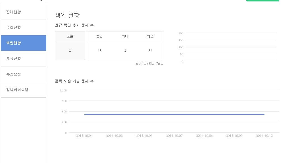
Task: Click the 평균 column header
Action: [99, 36]
